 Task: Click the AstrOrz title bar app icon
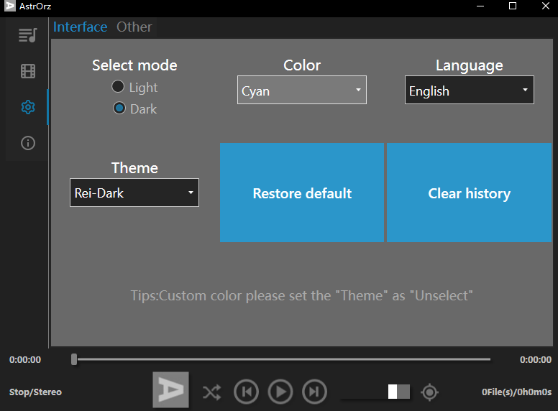pyautogui.click(x=9, y=6)
